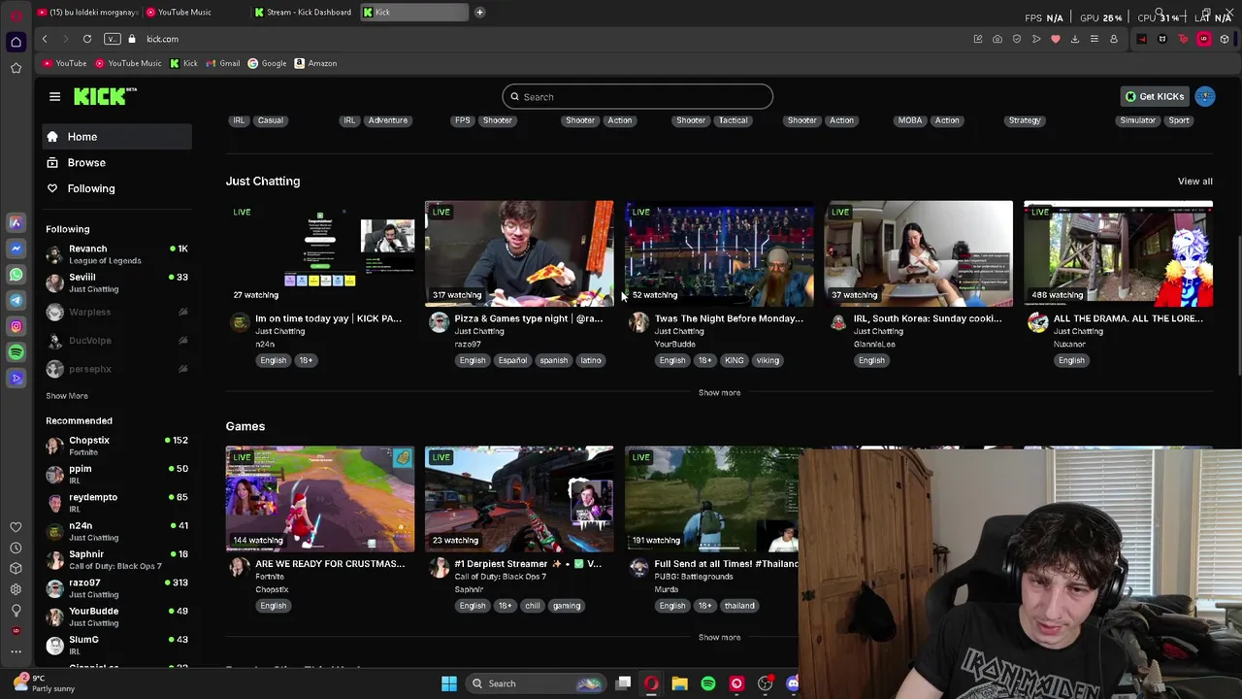Screen dimensions: 1242x699
Task: Click the Get KICKs button
Action: tap(1154, 96)
